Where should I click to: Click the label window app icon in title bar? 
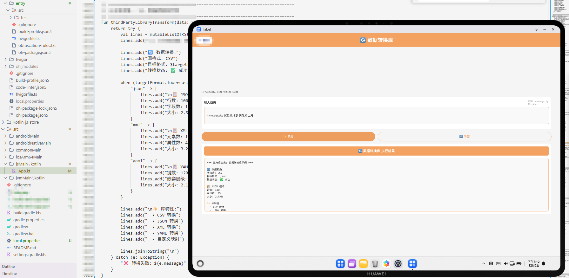[199, 29]
